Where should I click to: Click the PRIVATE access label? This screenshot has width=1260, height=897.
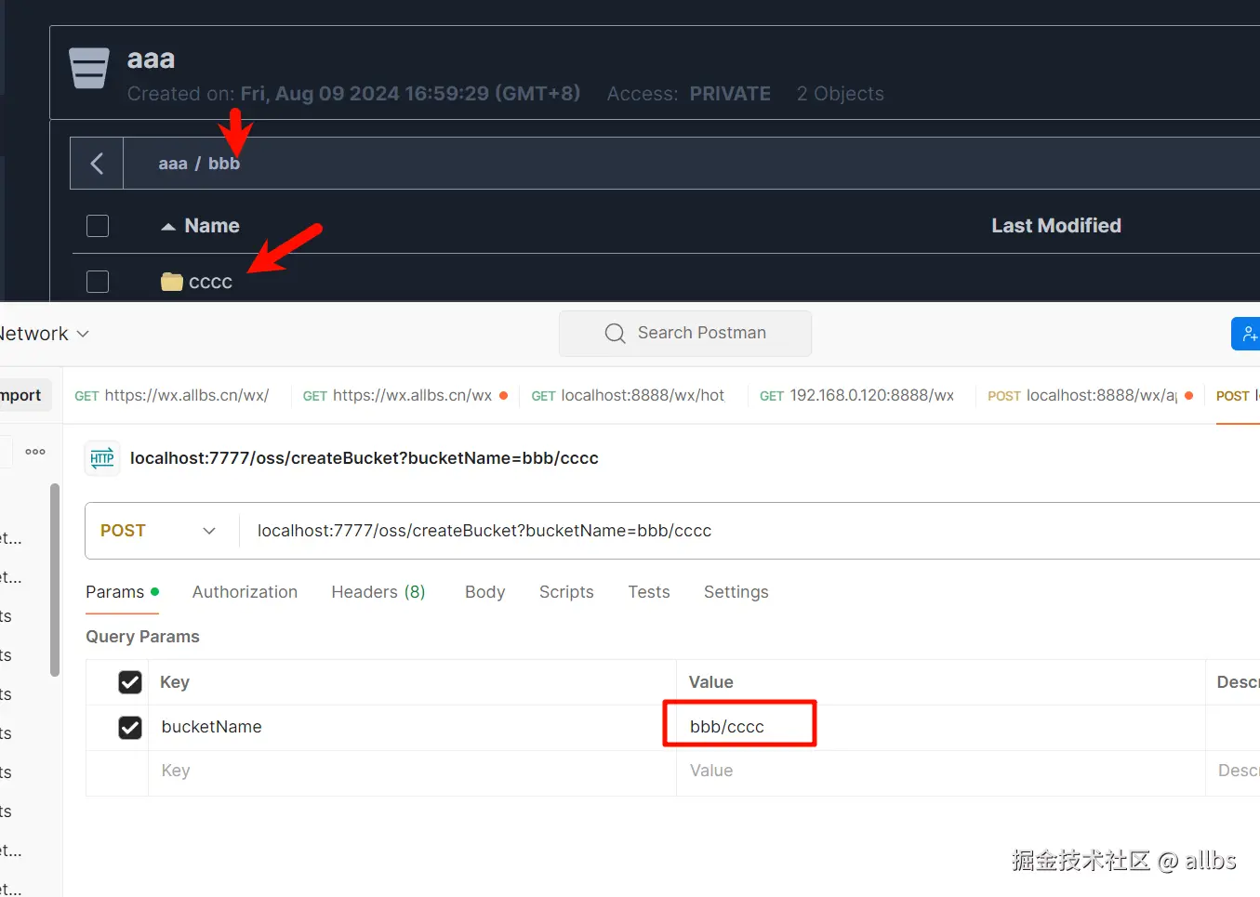tap(730, 94)
